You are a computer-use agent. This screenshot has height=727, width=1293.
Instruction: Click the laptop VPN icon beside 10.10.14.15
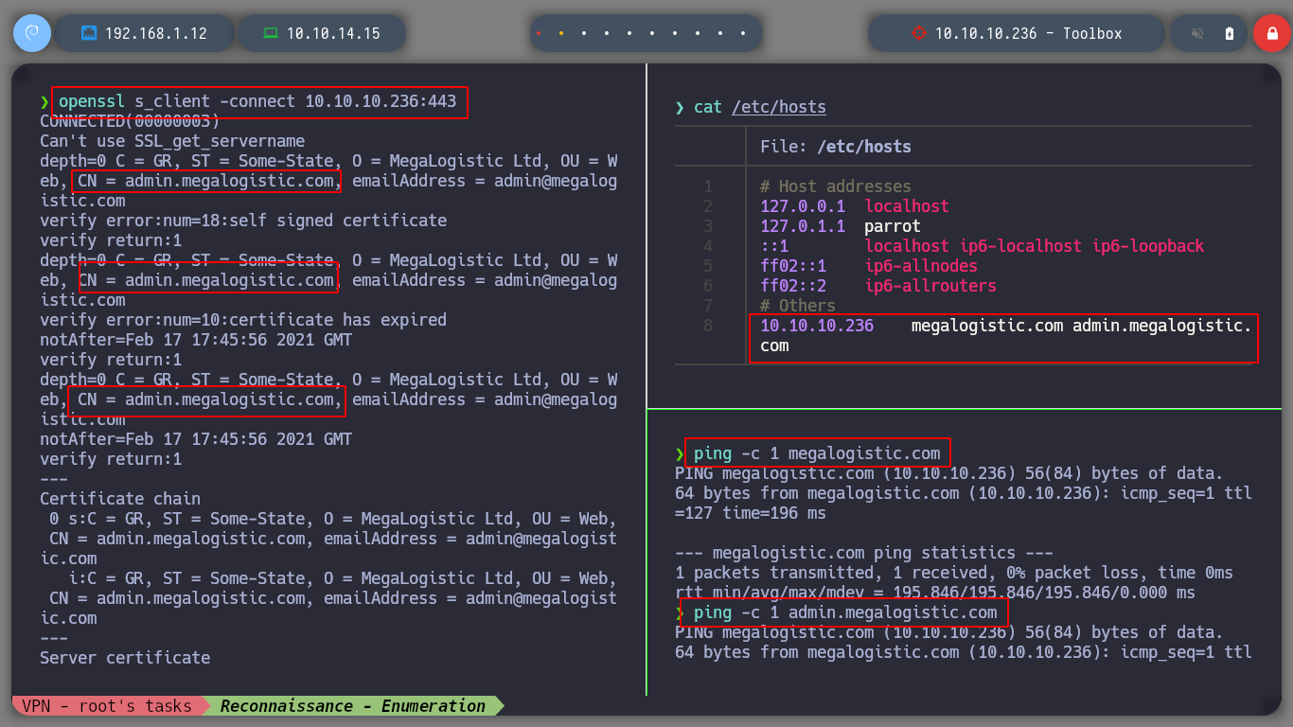tap(271, 33)
